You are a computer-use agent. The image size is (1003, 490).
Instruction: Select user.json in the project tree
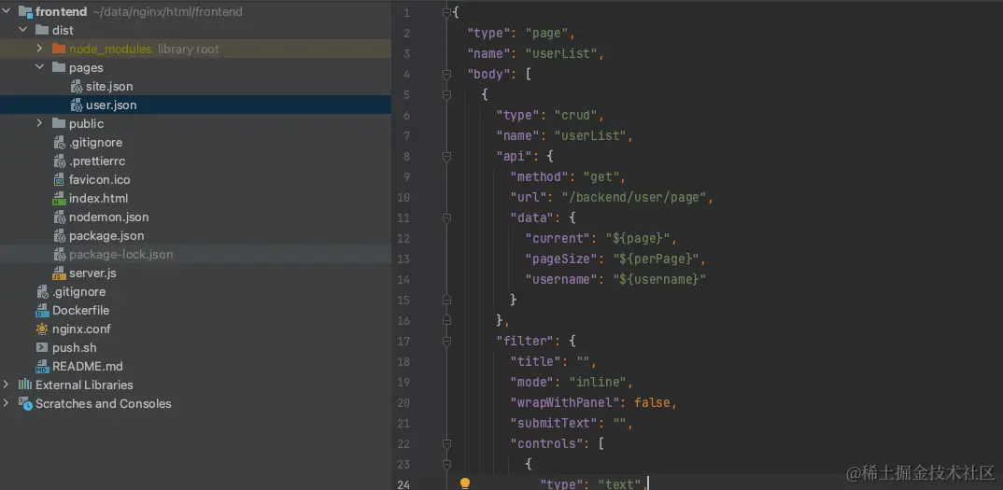pos(111,105)
